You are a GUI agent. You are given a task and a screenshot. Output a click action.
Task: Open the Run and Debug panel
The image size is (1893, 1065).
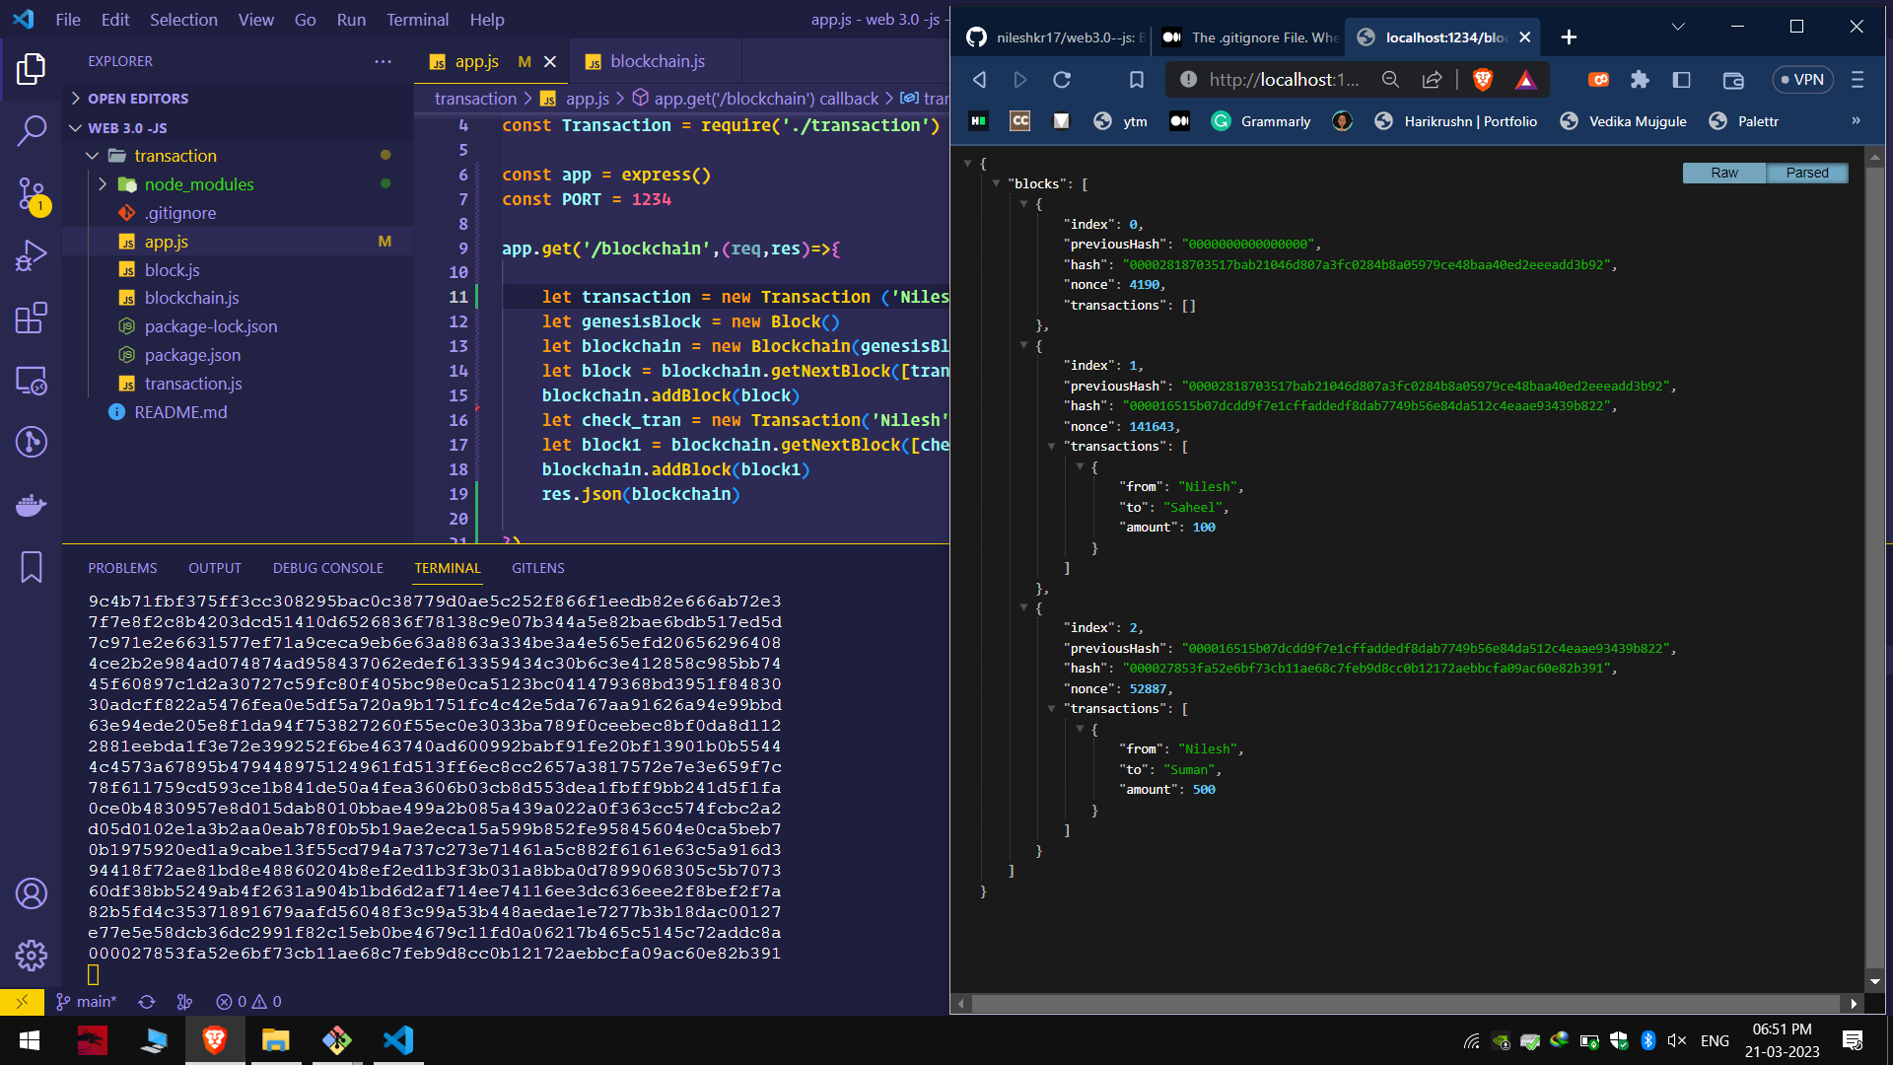point(33,255)
